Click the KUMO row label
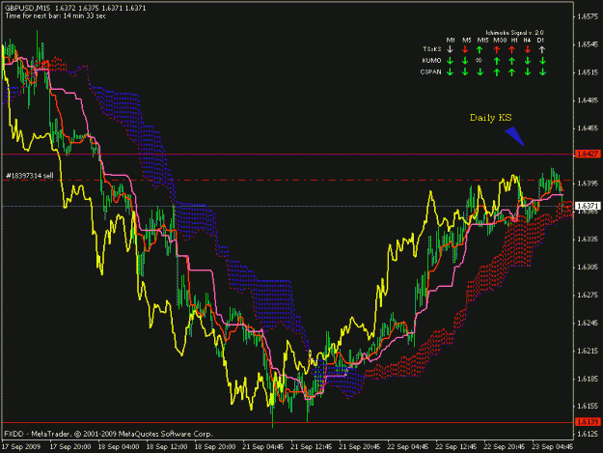Image resolution: width=603 pixels, height=453 pixels. pos(431,61)
